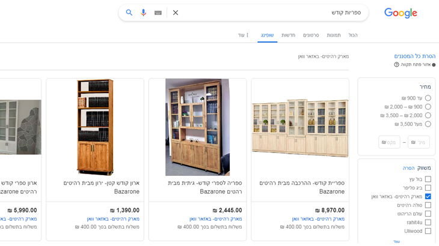The width and height of the screenshot is (439, 246).
Task: Click seller link under 2,445.00 price
Action: click(215, 219)
